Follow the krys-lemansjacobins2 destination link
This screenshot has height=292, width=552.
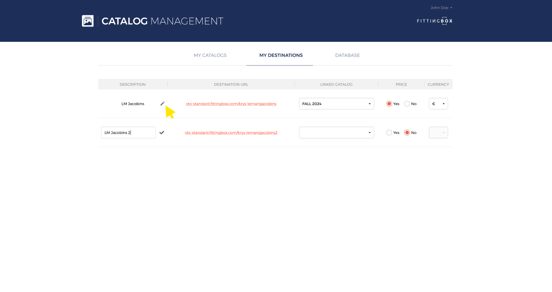click(231, 133)
